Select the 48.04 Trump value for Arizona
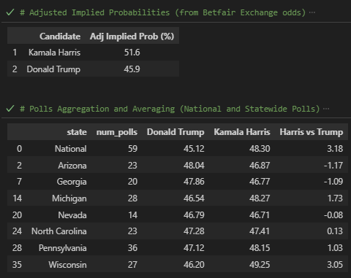Image resolution: width=351 pixels, height=278 pixels. click(194, 166)
